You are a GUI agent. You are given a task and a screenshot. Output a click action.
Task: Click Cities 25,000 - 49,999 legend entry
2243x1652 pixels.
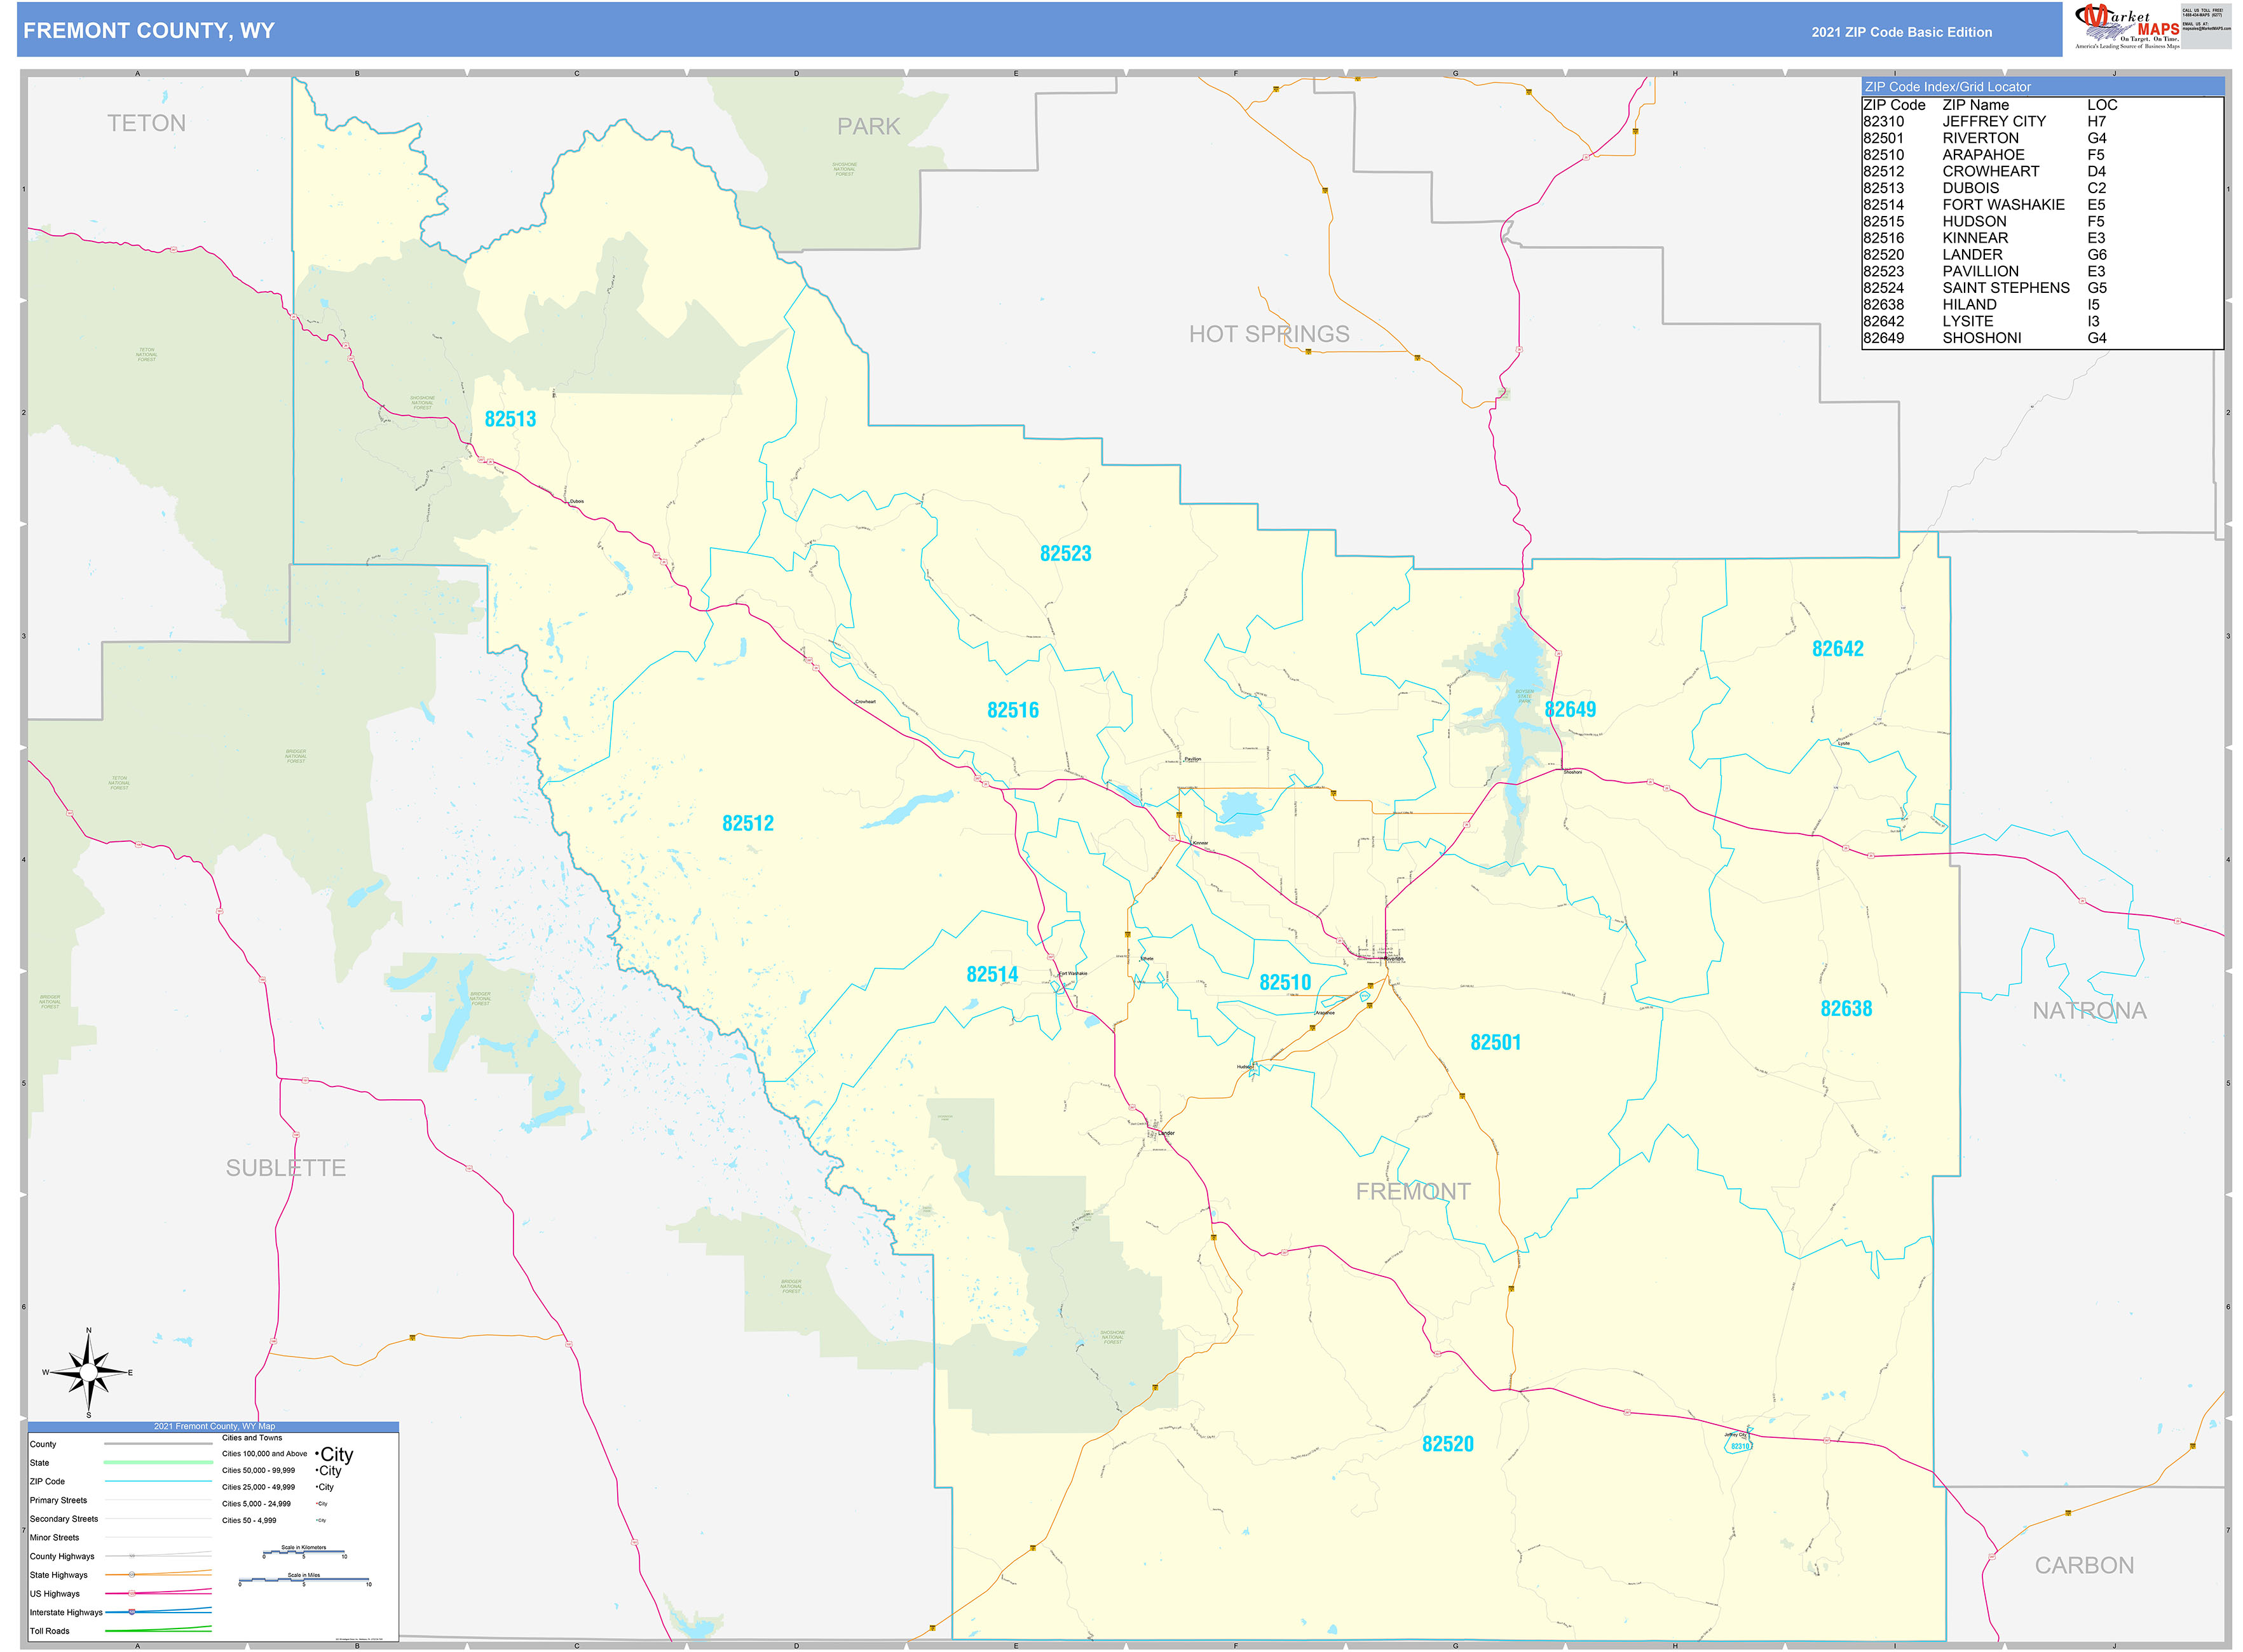coord(258,1486)
